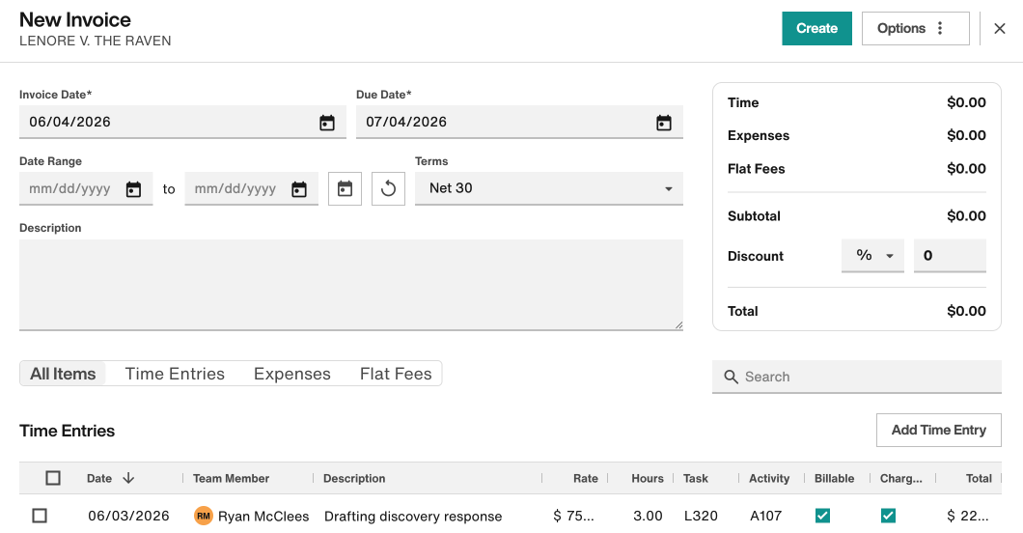Click Add Time Entry button

click(x=939, y=430)
